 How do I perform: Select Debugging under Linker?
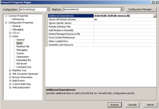pos(22,50)
